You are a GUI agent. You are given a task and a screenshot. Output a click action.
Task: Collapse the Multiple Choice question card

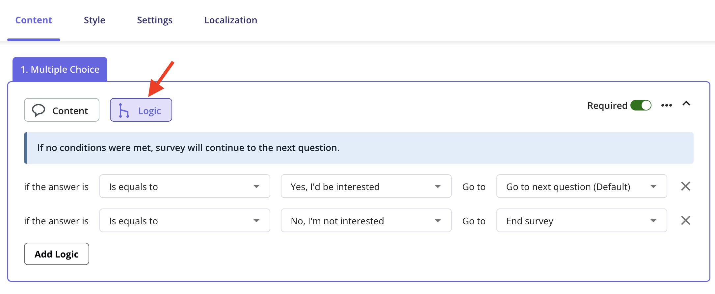point(686,104)
